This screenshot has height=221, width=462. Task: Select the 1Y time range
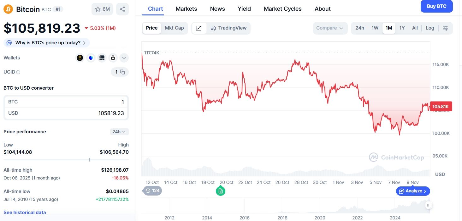(402, 28)
